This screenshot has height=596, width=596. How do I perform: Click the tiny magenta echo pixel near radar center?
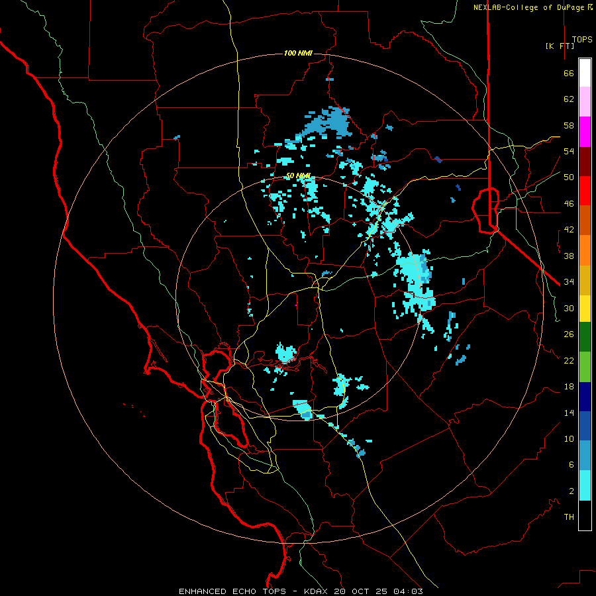tap(297, 304)
